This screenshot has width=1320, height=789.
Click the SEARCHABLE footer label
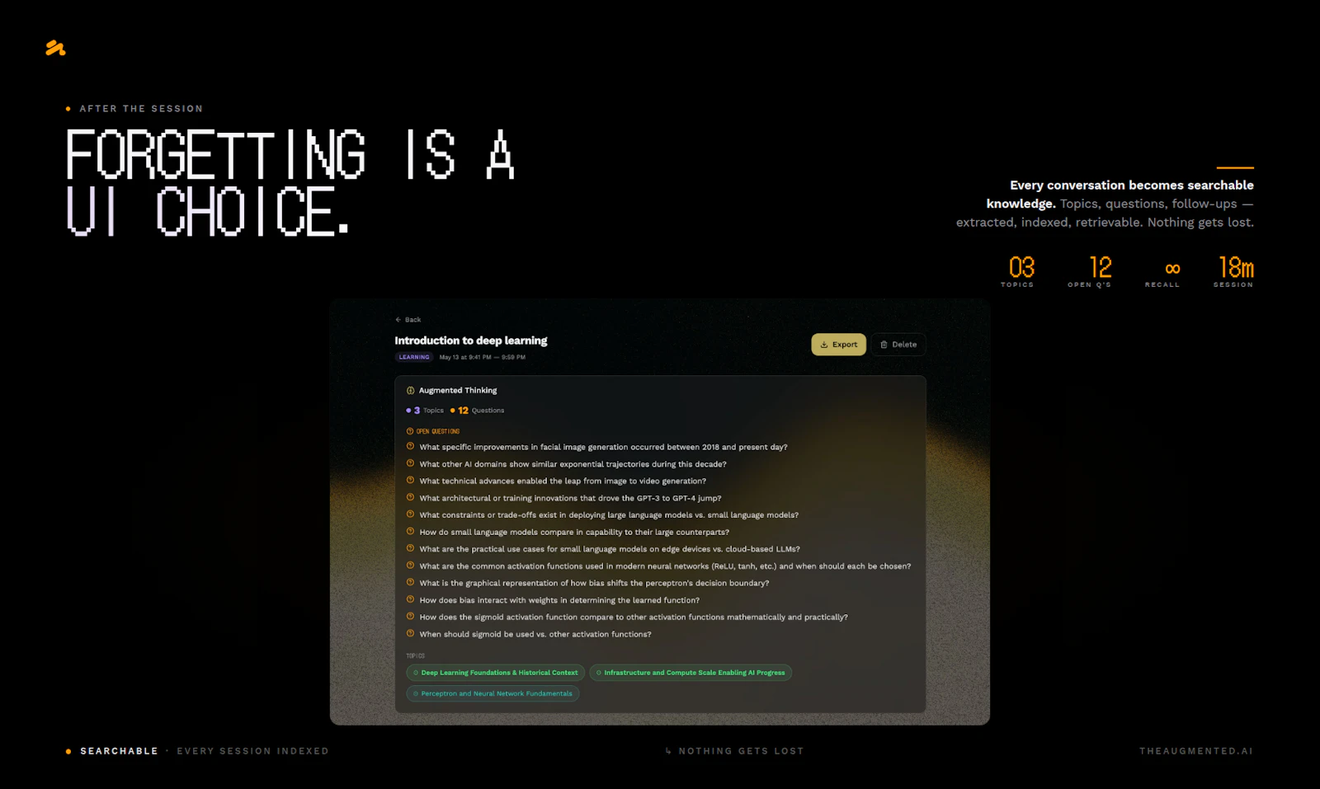119,751
